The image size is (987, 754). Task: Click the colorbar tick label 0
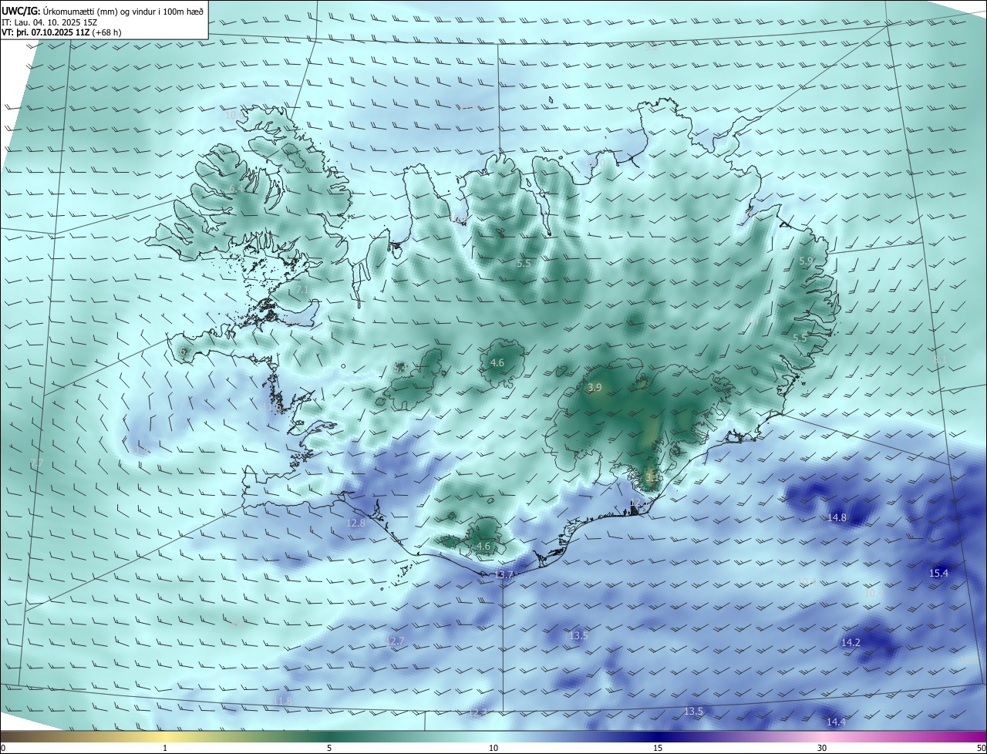pos(2,748)
